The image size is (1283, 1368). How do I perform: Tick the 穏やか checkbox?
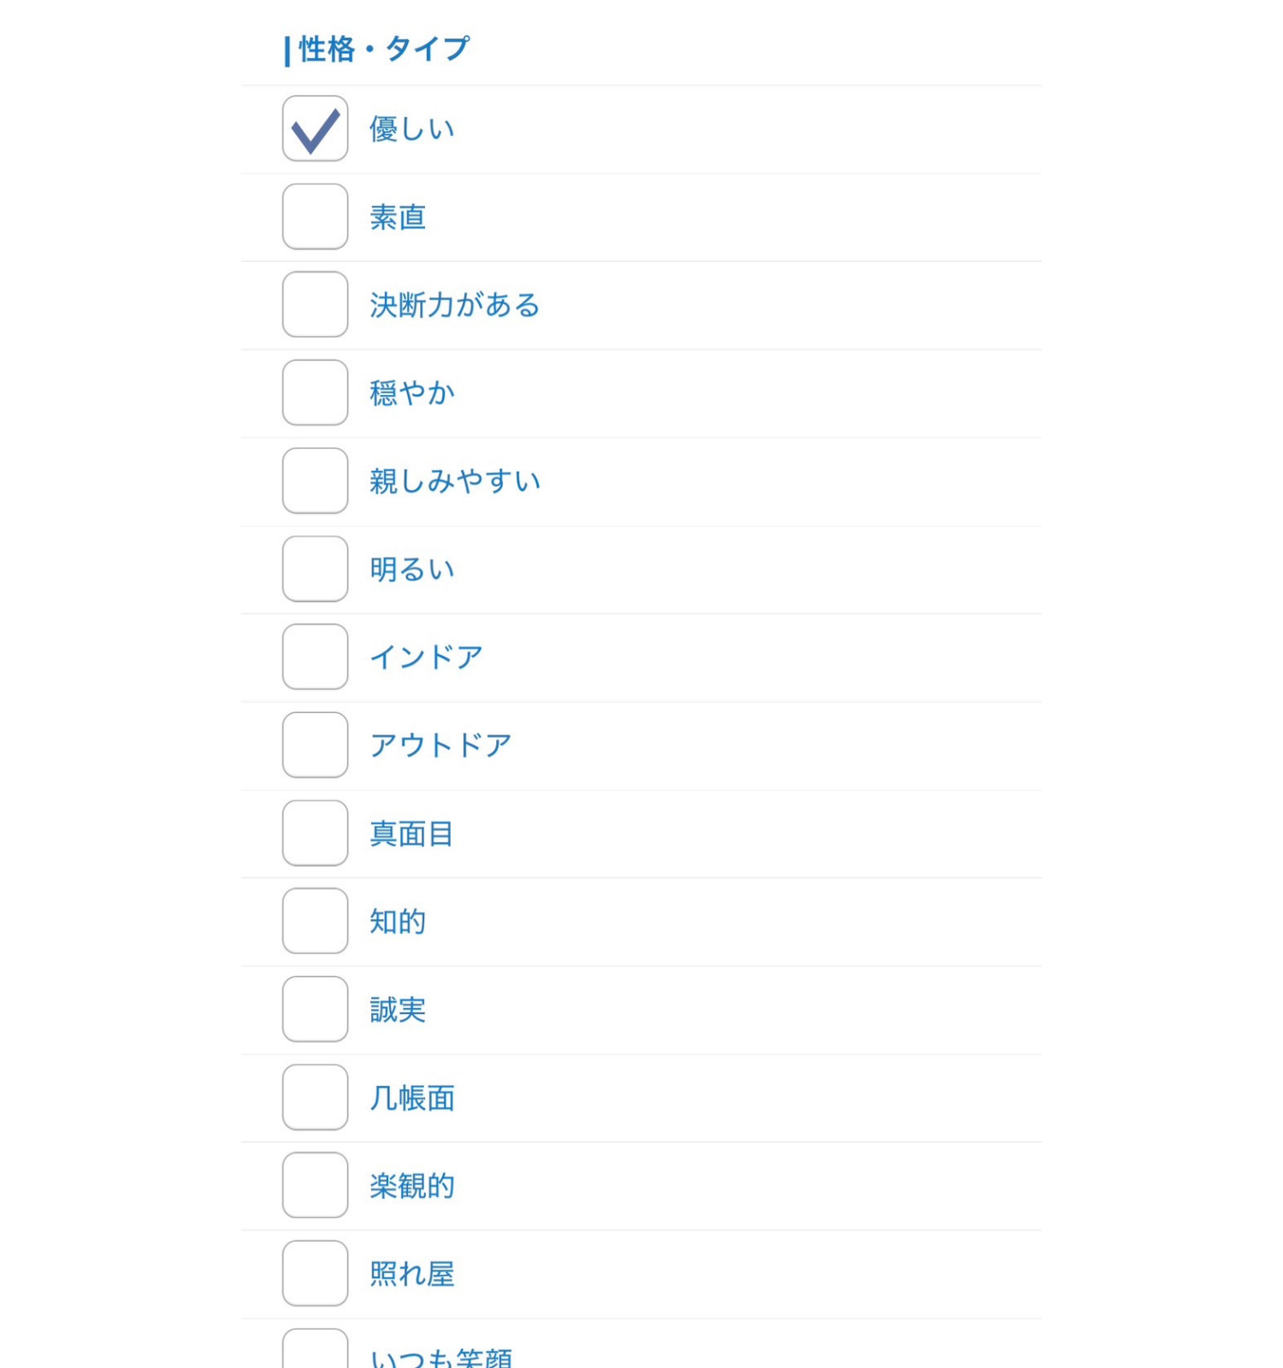(315, 393)
